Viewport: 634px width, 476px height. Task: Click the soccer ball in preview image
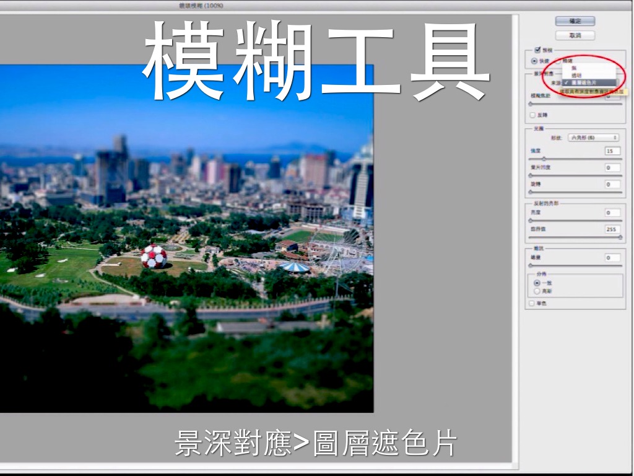[154, 256]
